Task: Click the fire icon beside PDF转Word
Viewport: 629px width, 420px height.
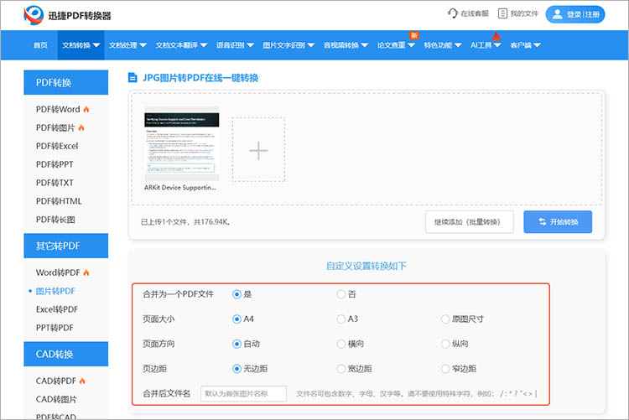Action: coord(86,110)
